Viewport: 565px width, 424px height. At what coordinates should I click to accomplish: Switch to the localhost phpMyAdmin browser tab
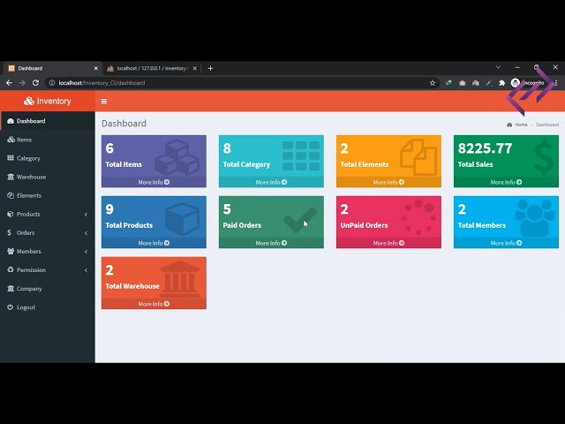tap(151, 69)
